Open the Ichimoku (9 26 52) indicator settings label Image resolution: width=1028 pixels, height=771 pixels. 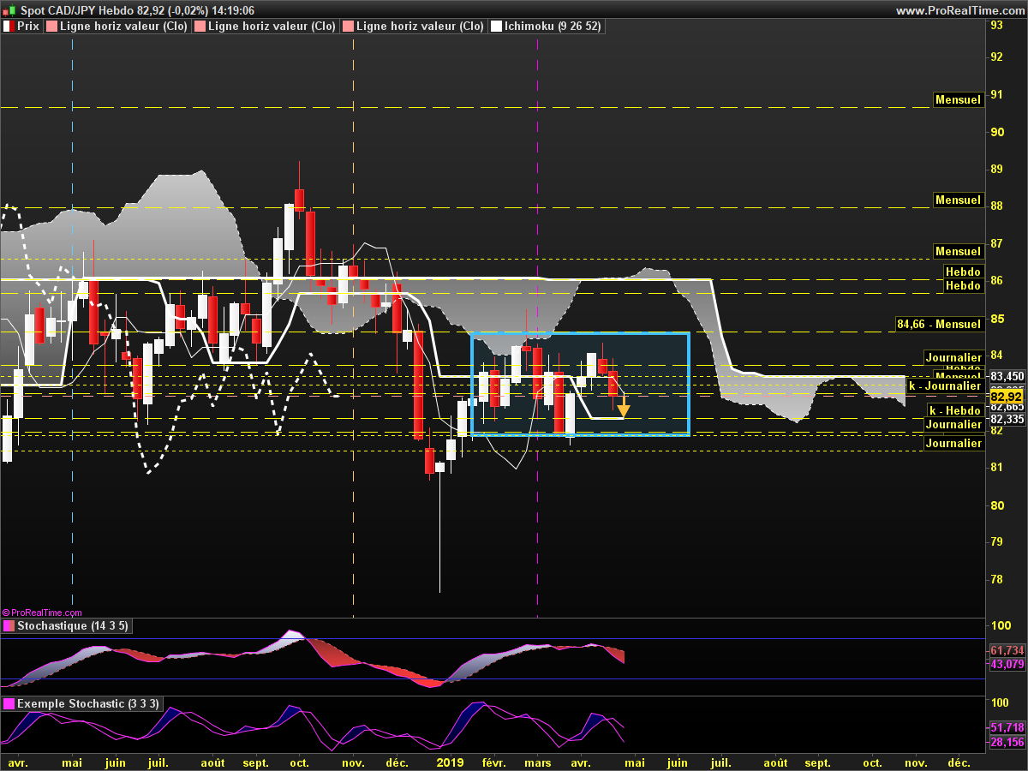tap(553, 27)
